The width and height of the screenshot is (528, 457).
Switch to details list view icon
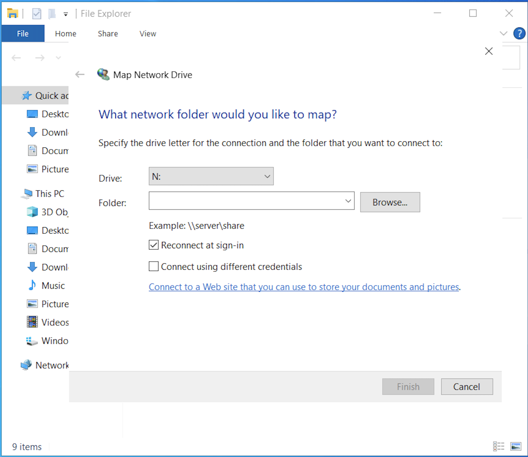pyautogui.click(x=499, y=446)
